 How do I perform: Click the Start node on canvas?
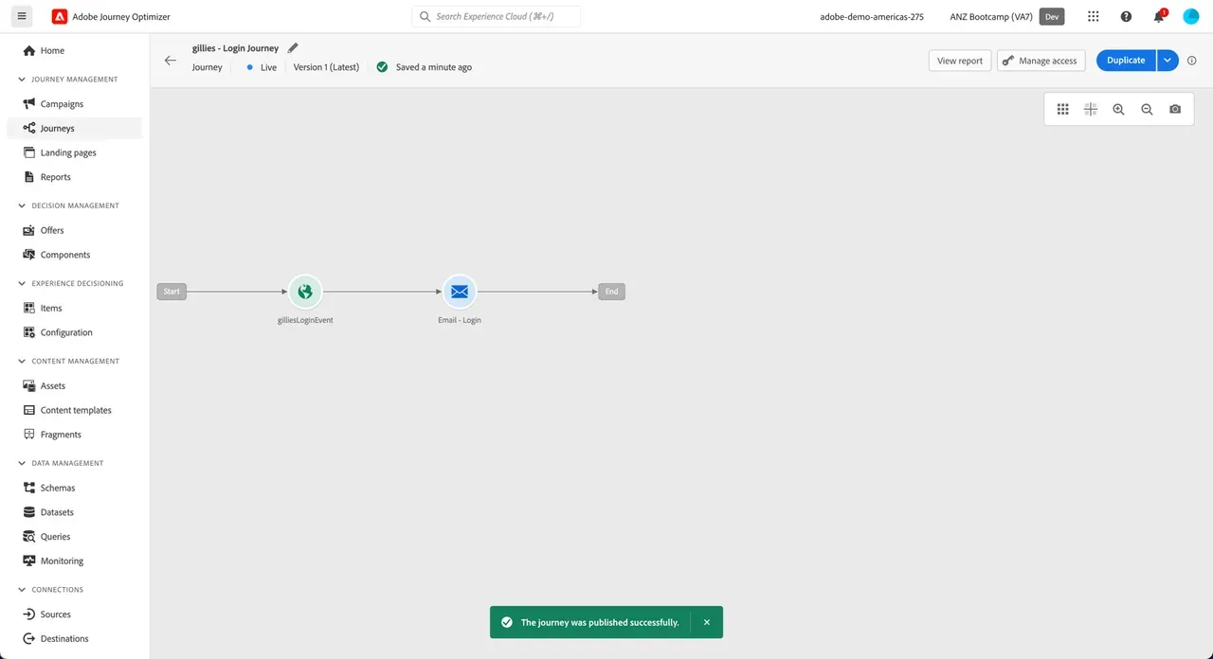point(172,292)
